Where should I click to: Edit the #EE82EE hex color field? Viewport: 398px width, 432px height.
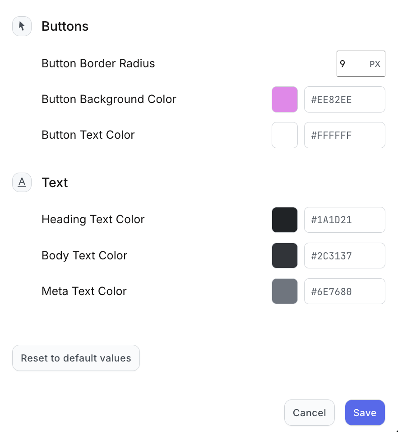pos(344,99)
